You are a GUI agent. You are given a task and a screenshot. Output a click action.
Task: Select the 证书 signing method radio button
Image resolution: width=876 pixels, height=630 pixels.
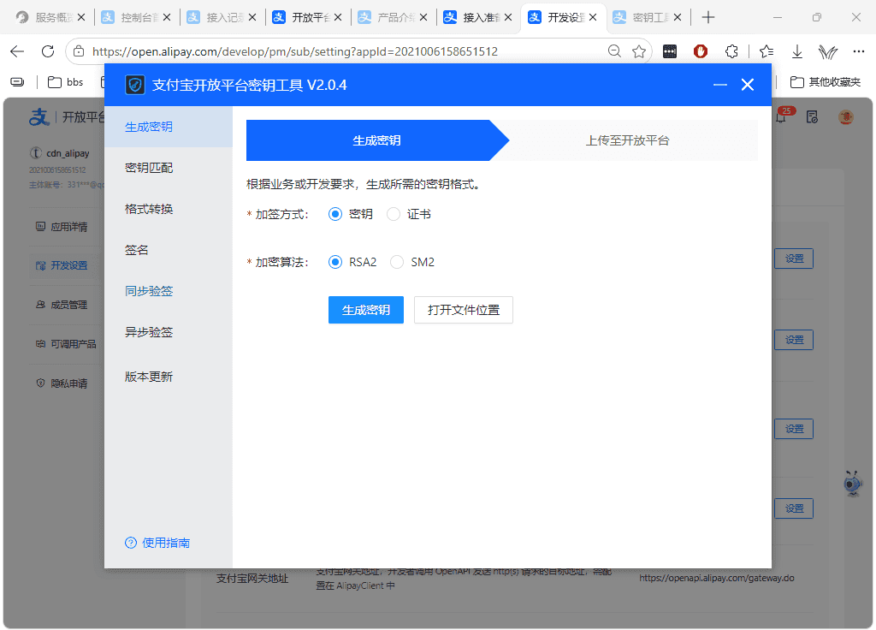pyautogui.click(x=394, y=214)
